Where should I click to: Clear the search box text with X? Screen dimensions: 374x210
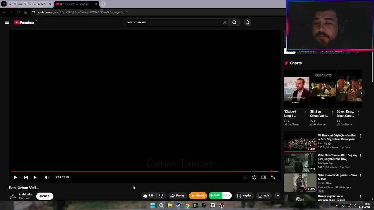[x=225, y=22]
